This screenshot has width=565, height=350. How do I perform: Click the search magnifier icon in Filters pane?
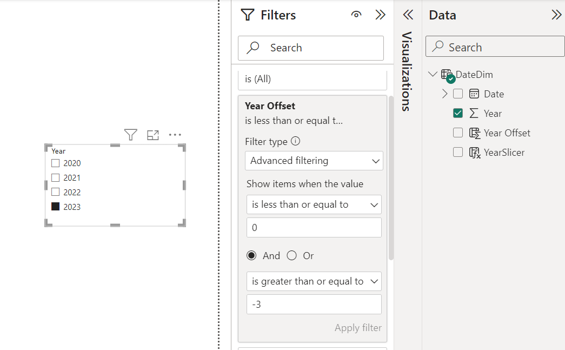253,48
